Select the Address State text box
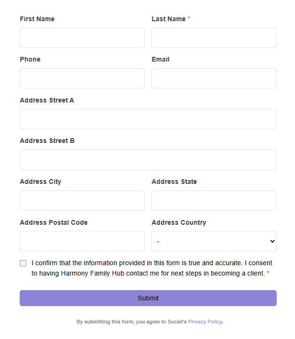The height and width of the screenshot is (339, 295). point(214,200)
